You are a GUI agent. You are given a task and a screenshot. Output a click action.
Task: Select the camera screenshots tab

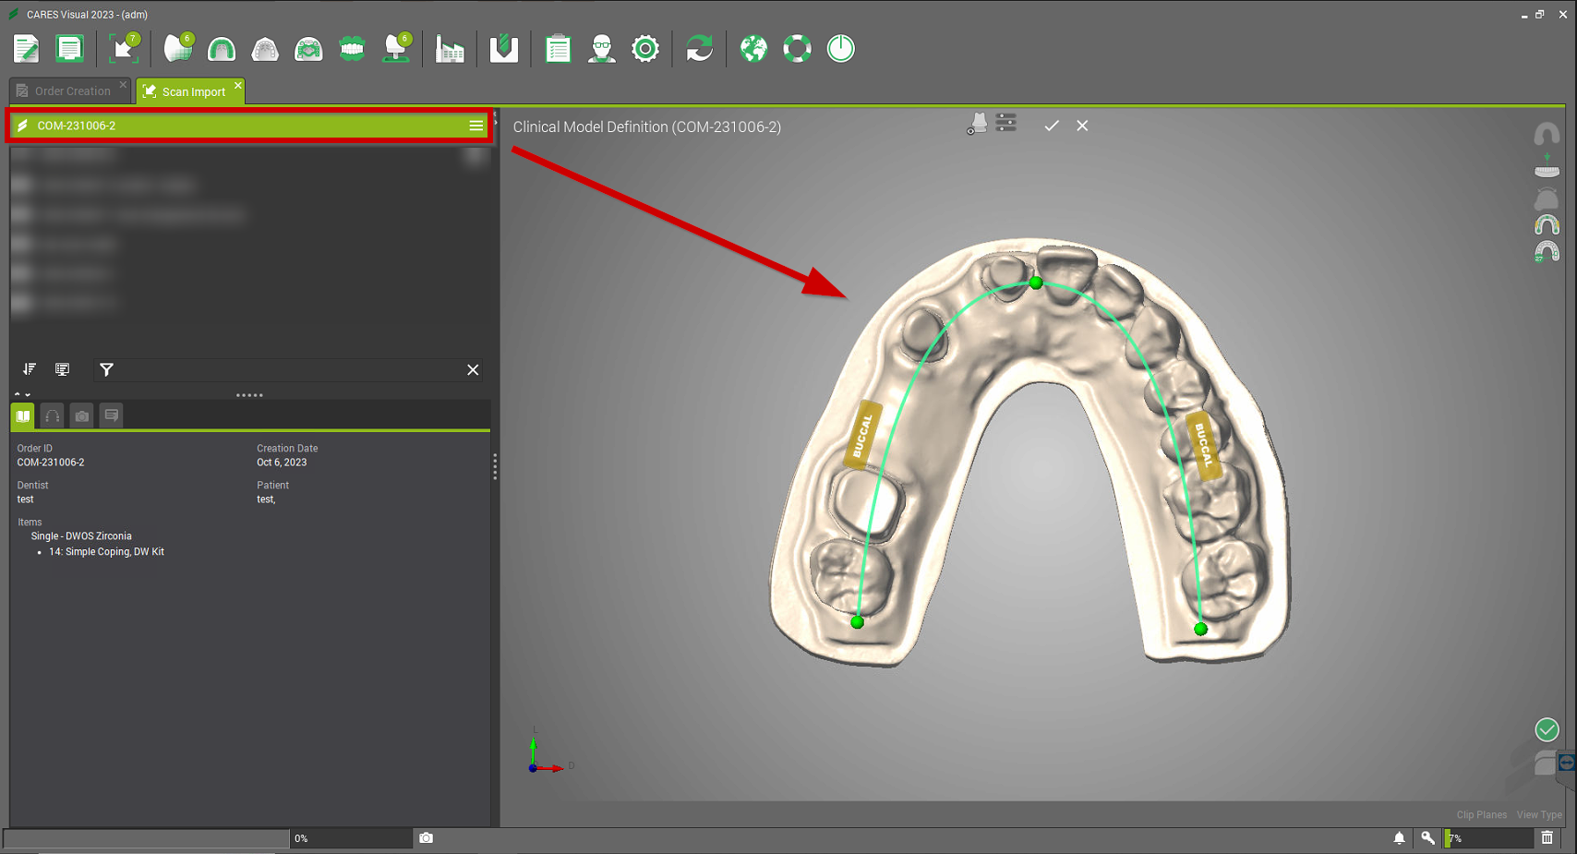82,416
